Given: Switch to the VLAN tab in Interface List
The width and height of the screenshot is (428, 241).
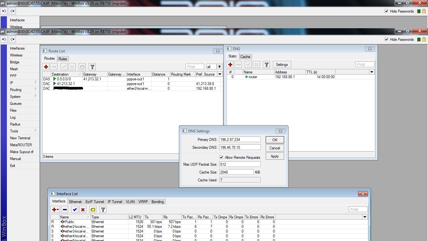Looking at the screenshot, I should [130, 202].
